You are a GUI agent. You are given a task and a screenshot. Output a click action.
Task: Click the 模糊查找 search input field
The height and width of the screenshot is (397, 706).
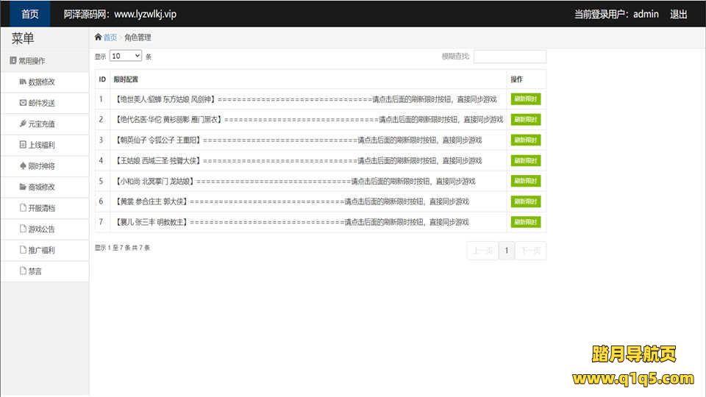click(x=510, y=57)
